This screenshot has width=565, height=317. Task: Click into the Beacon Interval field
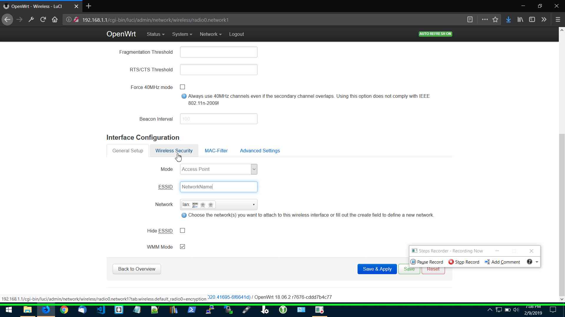218,119
